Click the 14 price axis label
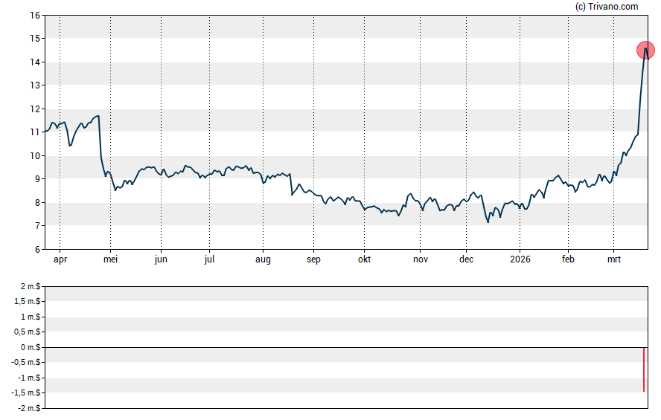 pos(35,62)
